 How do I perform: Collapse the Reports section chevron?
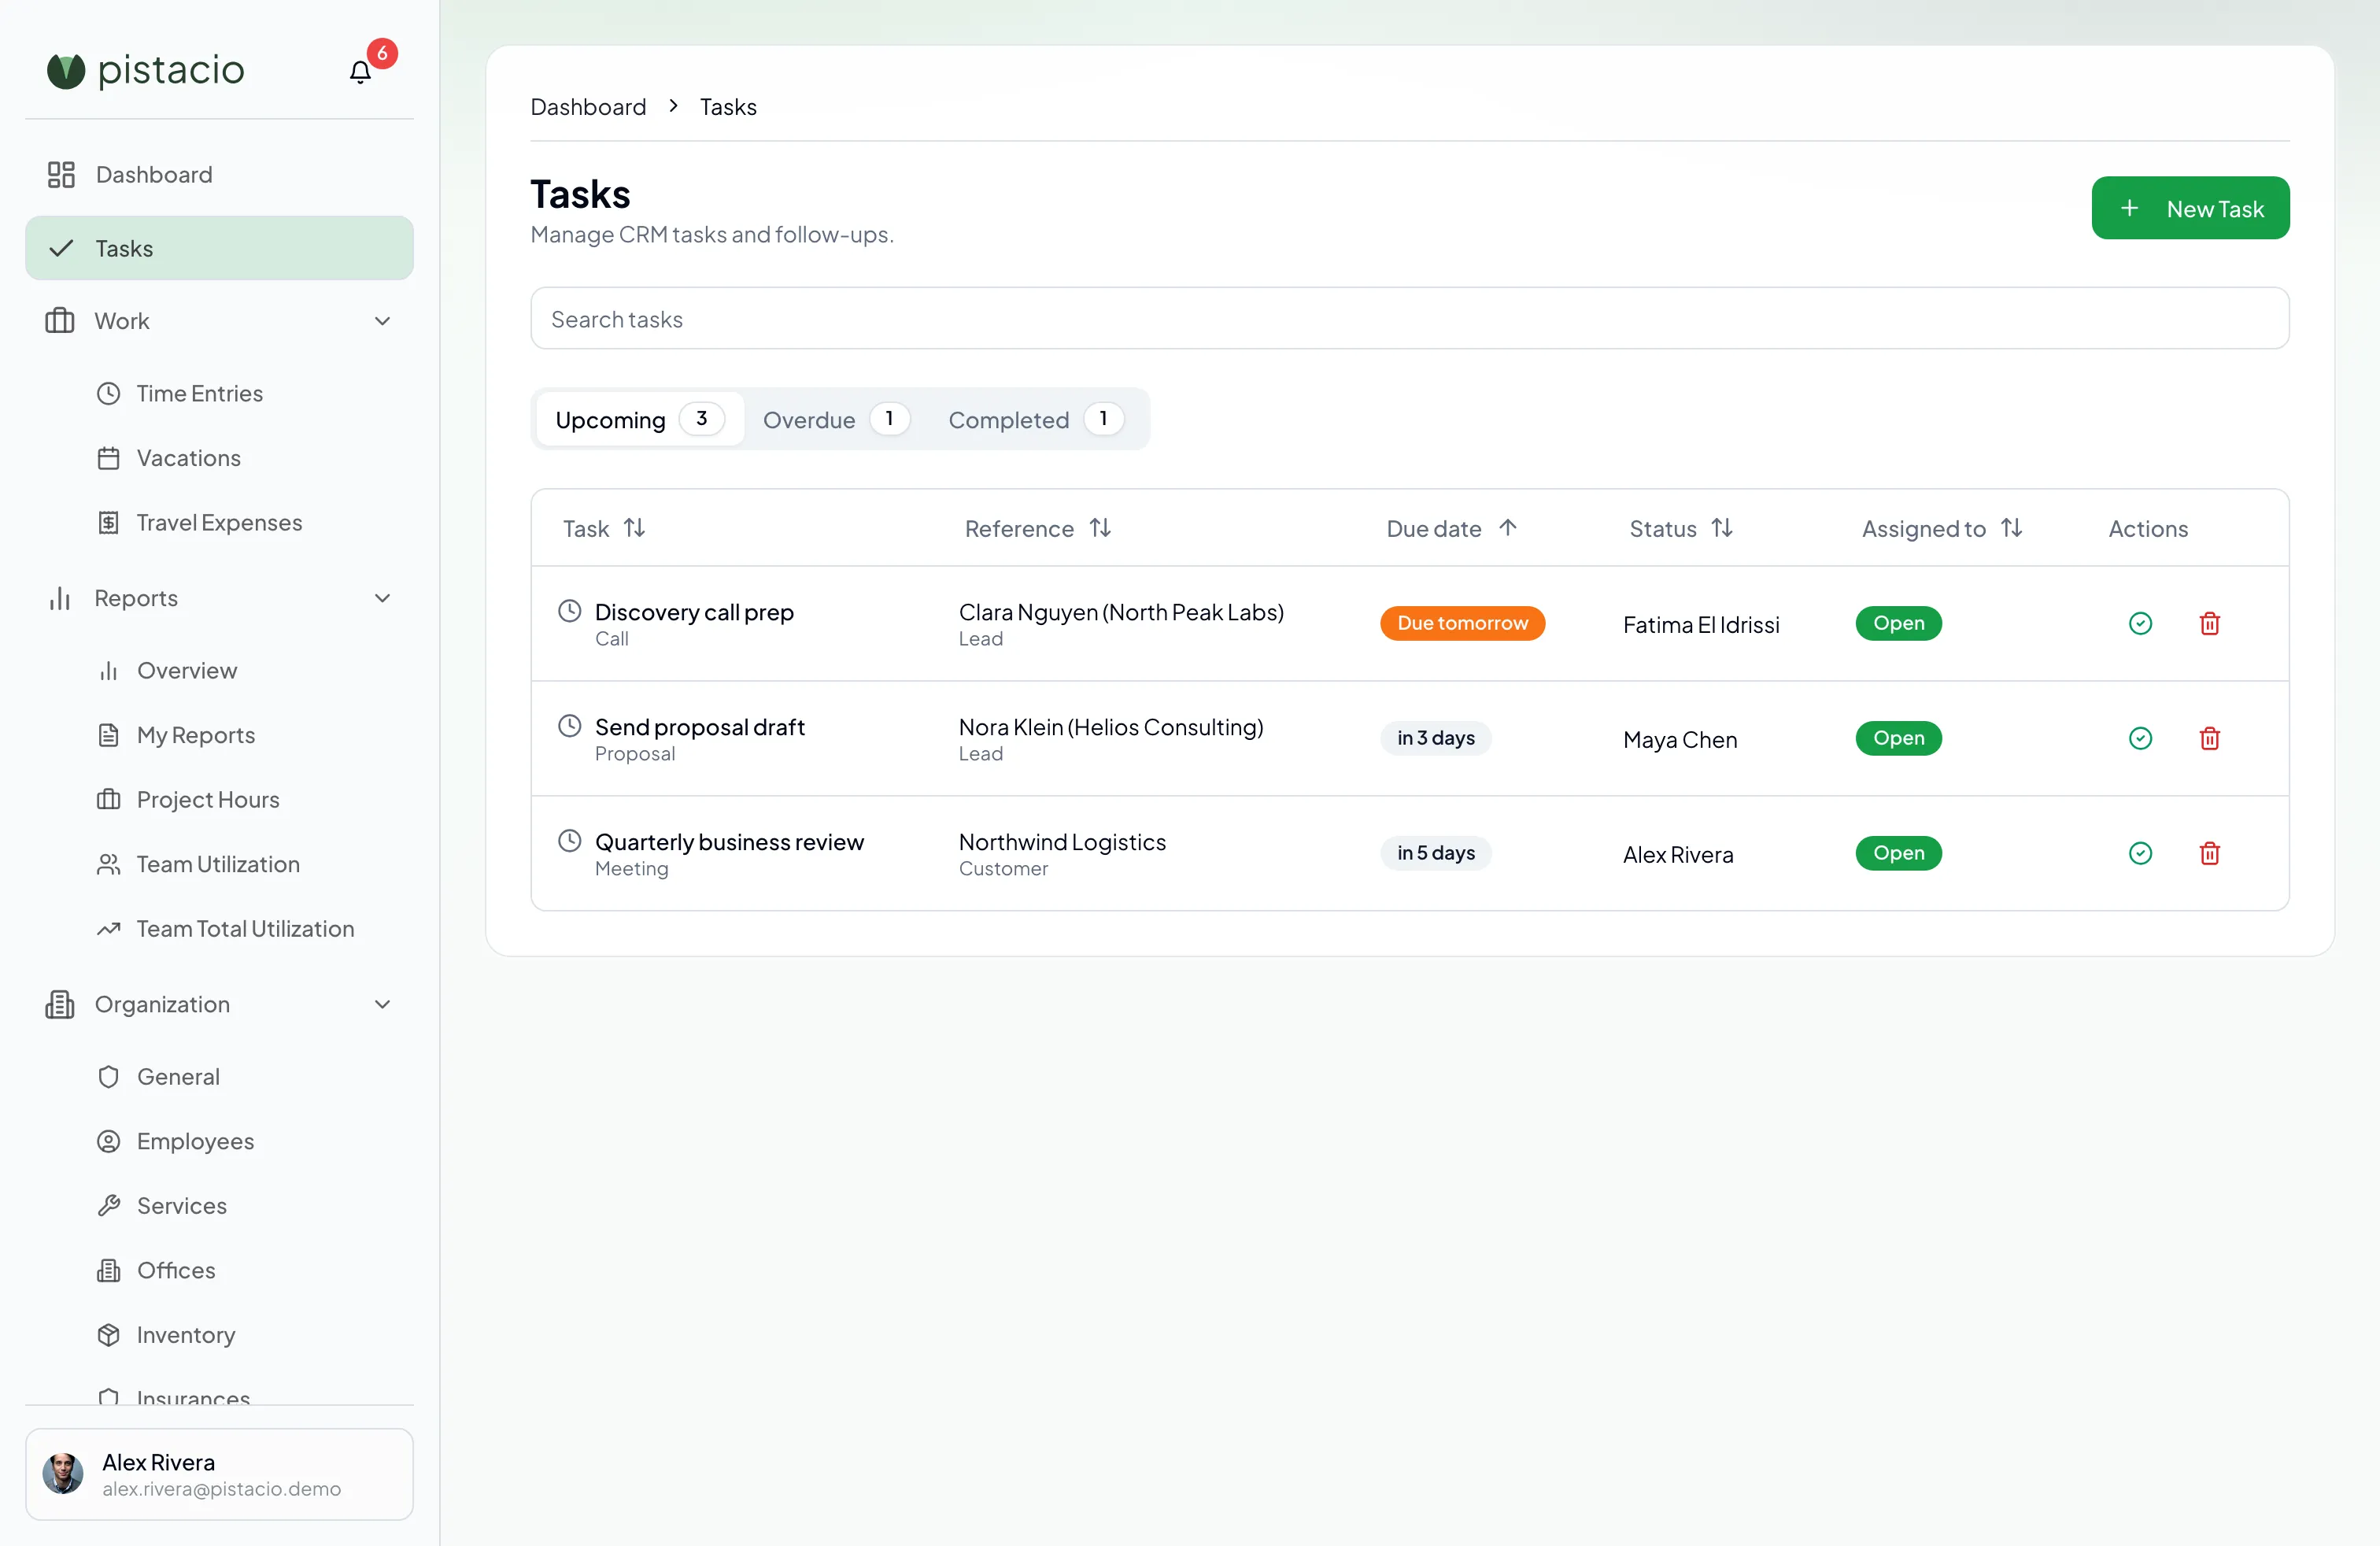click(382, 598)
